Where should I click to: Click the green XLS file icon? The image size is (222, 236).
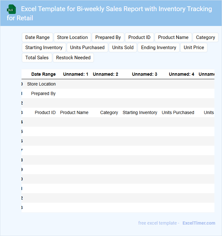click(11, 9)
